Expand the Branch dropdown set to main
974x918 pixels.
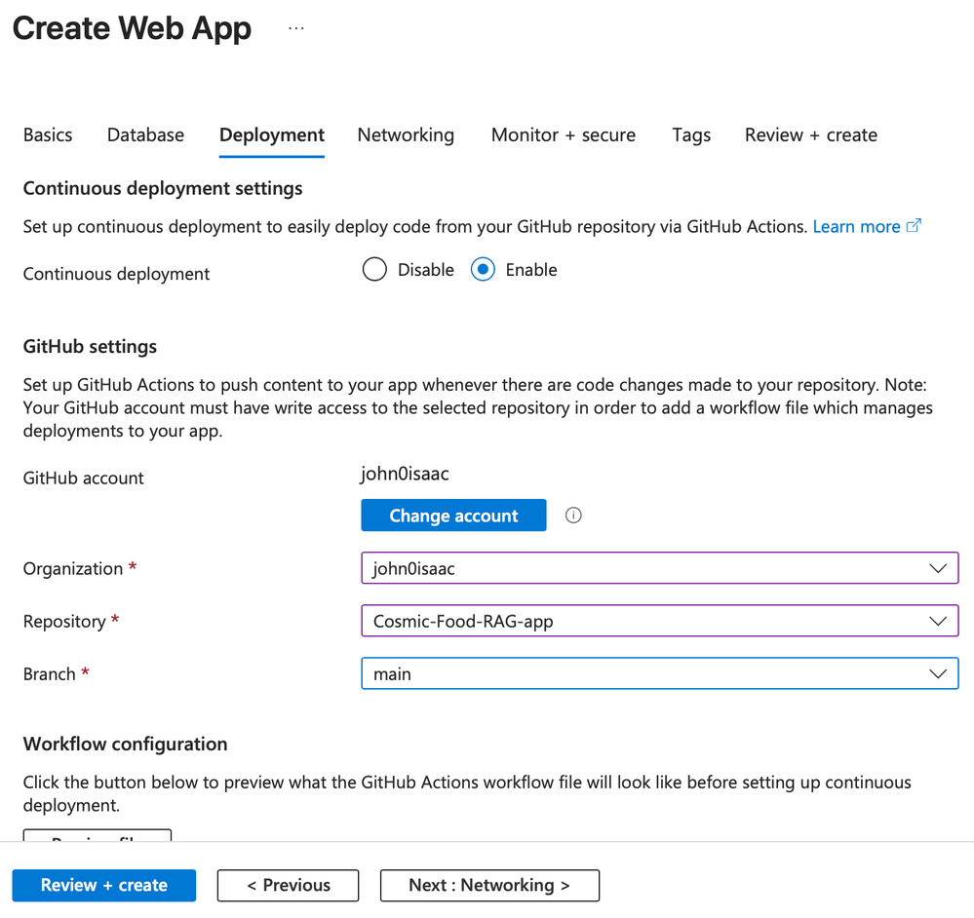coord(659,673)
